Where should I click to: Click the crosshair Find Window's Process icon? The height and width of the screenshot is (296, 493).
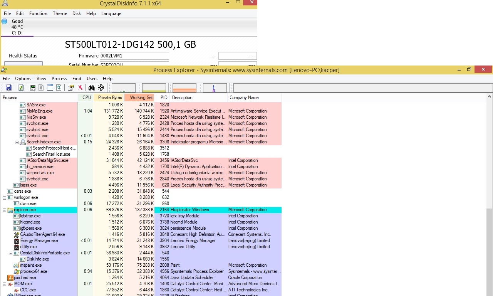101,87
